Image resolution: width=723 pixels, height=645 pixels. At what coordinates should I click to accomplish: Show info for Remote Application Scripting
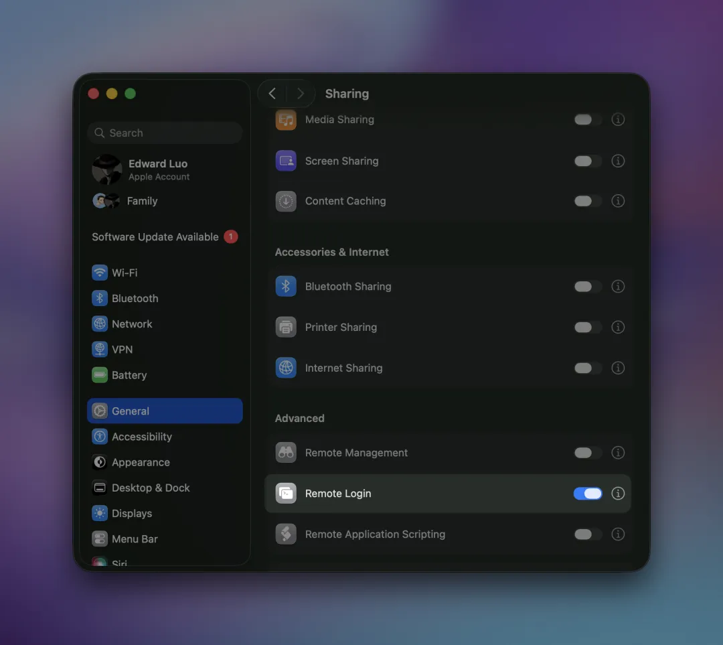(x=618, y=534)
